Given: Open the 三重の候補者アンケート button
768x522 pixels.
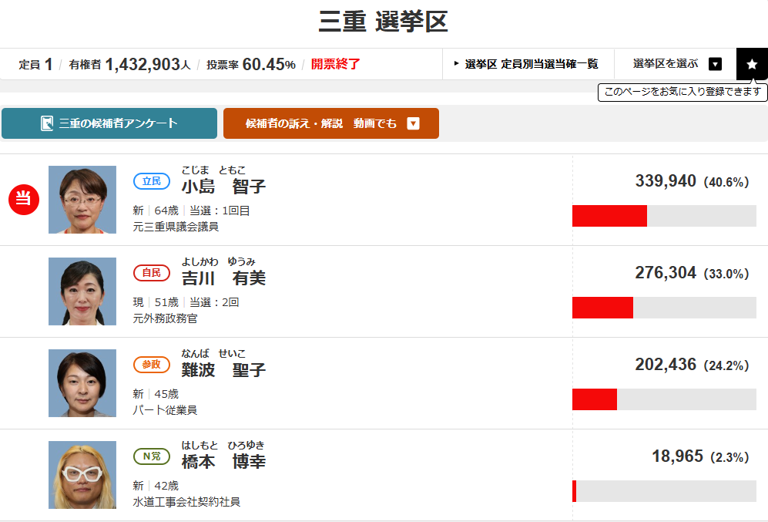Looking at the screenshot, I should click(x=109, y=123).
